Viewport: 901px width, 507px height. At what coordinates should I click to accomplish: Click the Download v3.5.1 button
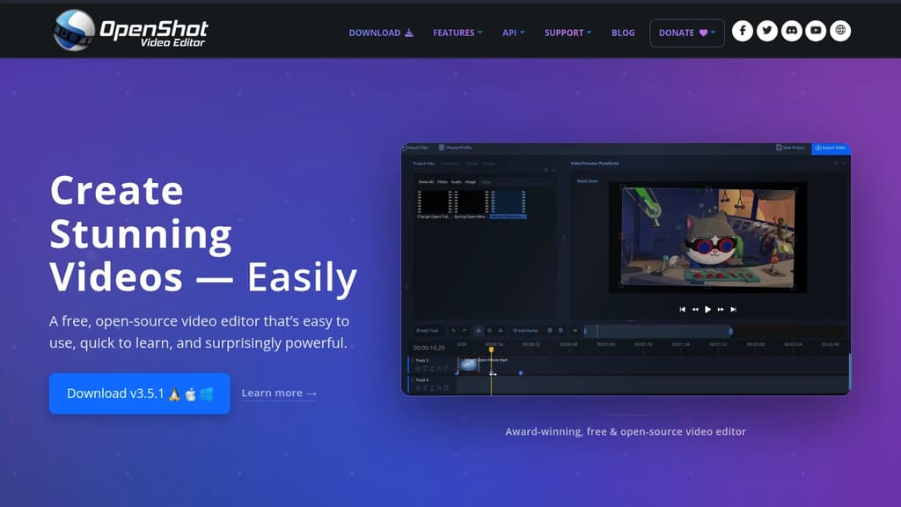[140, 393]
